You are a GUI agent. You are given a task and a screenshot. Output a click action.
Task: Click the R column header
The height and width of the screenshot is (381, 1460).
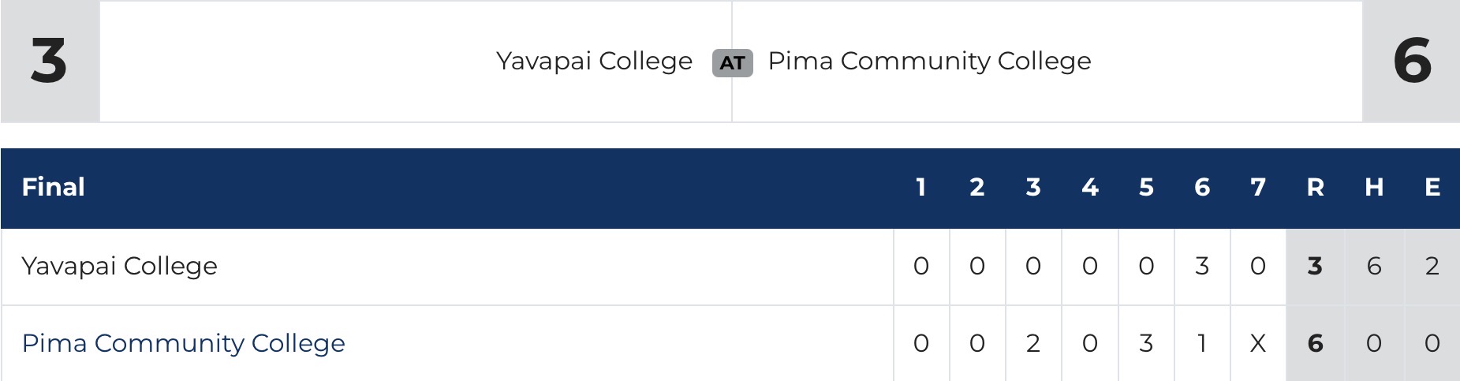[x=1315, y=187]
